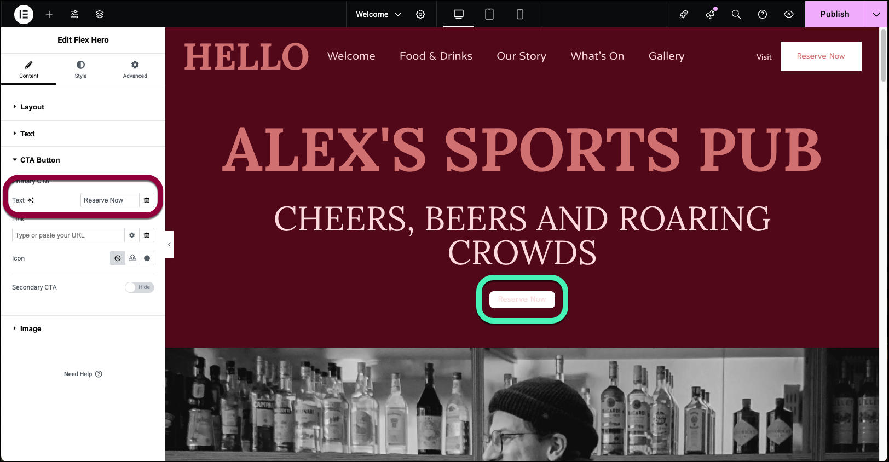Switch to the Advanced tab
Viewport: 889px width, 462px height.
[x=135, y=69]
